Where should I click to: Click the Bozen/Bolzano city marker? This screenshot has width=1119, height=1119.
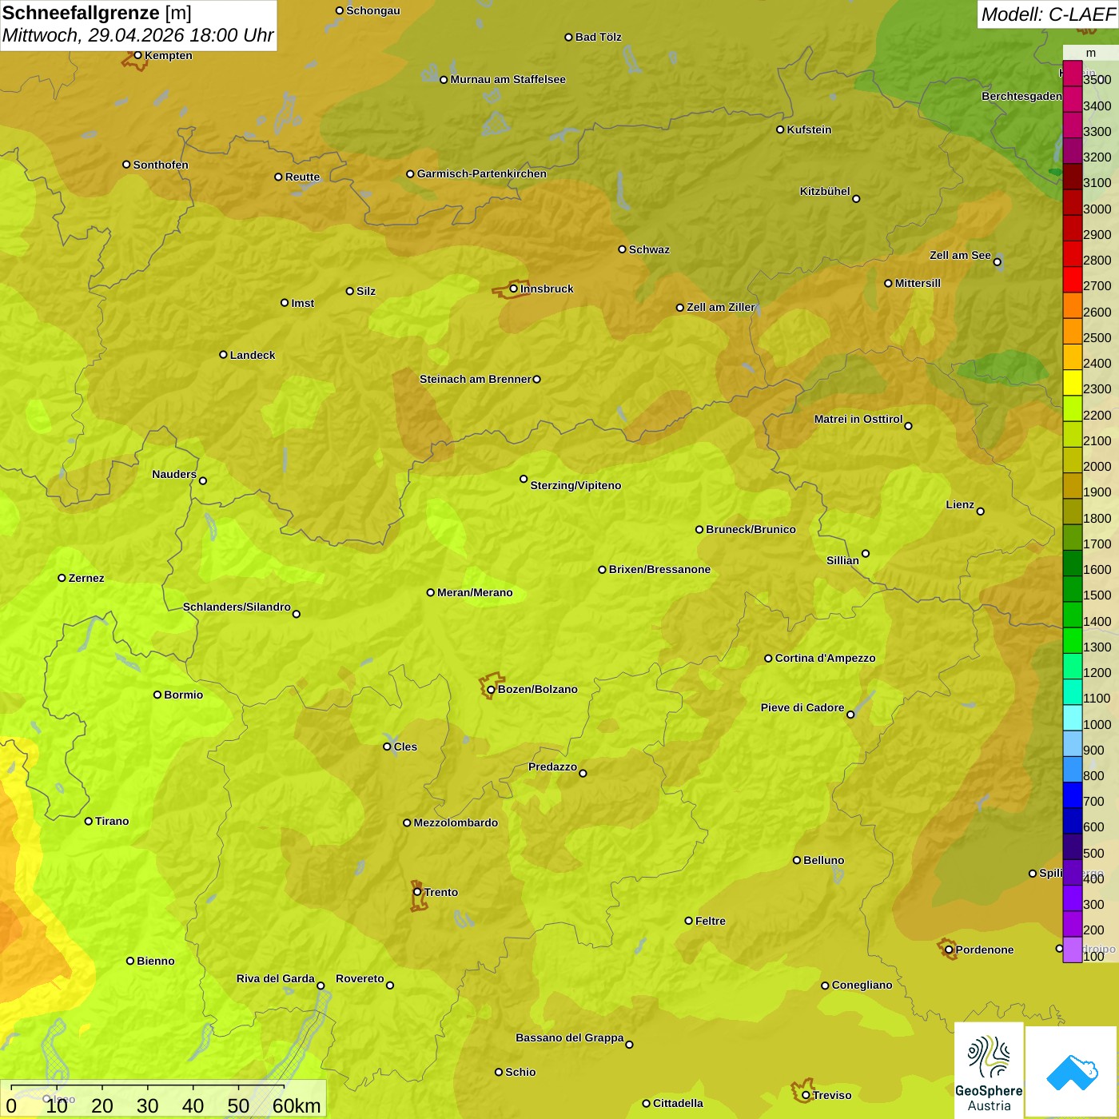click(x=491, y=689)
